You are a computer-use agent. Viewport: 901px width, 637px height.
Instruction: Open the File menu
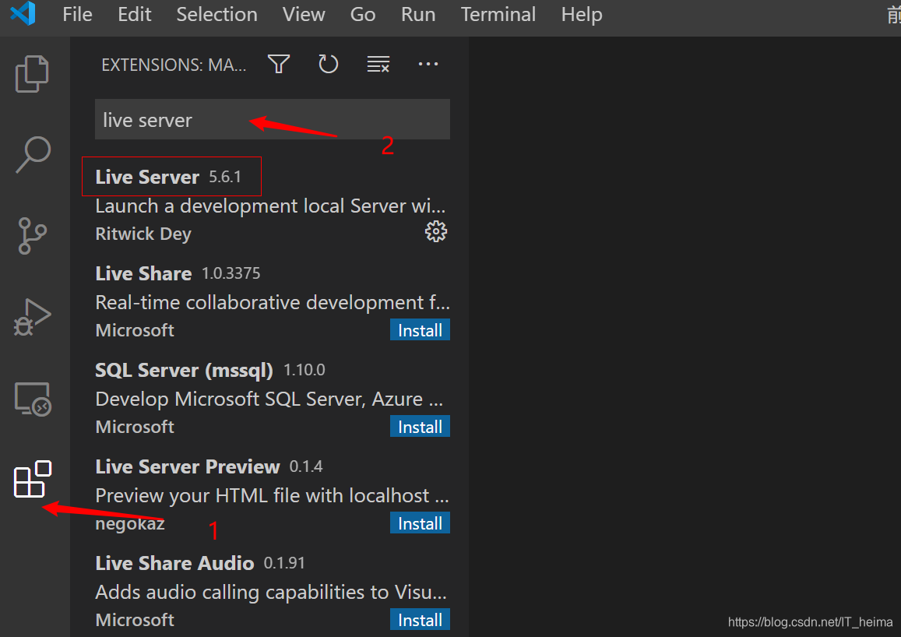click(x=77, y=14)
